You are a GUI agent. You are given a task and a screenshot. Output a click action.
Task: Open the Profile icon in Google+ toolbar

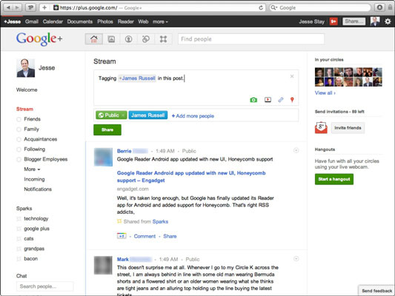(128, 39)
